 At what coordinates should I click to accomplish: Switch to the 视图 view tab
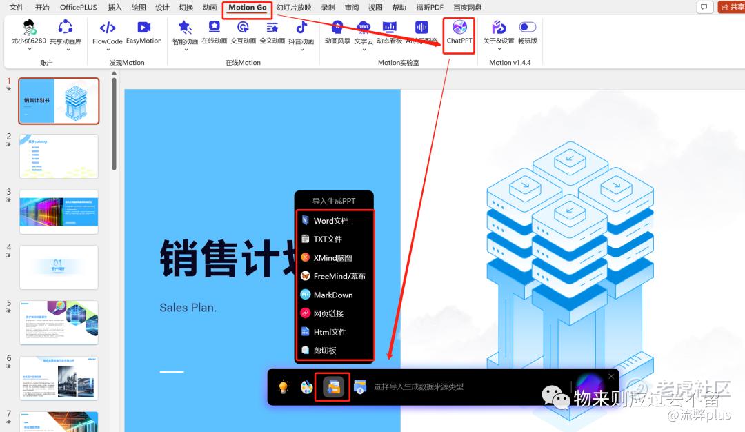[375, 7]
